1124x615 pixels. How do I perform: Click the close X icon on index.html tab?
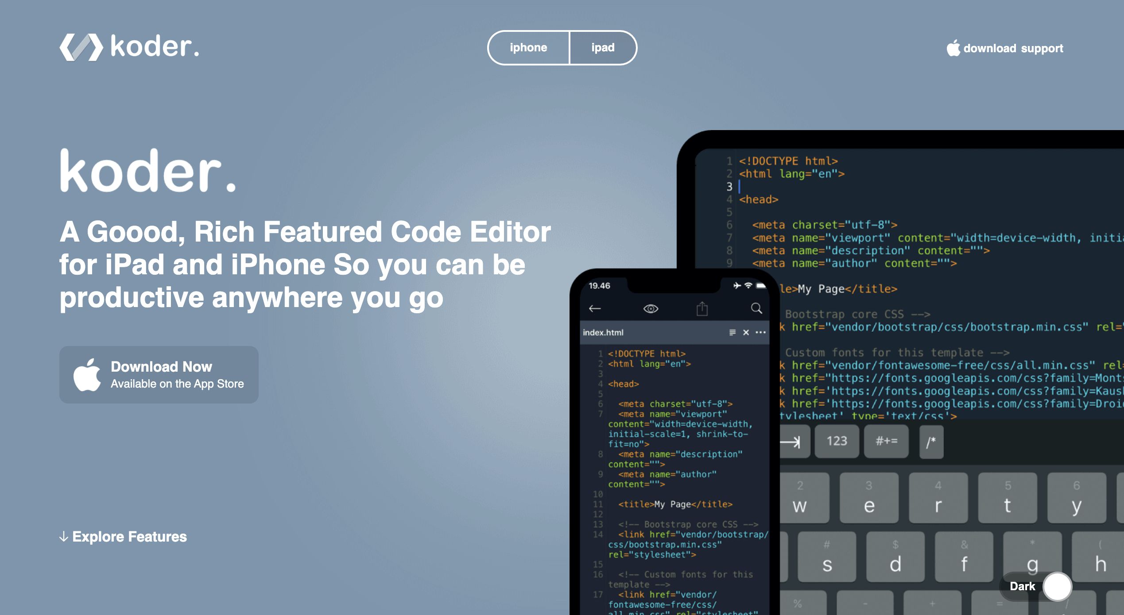[x=745, y=332]
